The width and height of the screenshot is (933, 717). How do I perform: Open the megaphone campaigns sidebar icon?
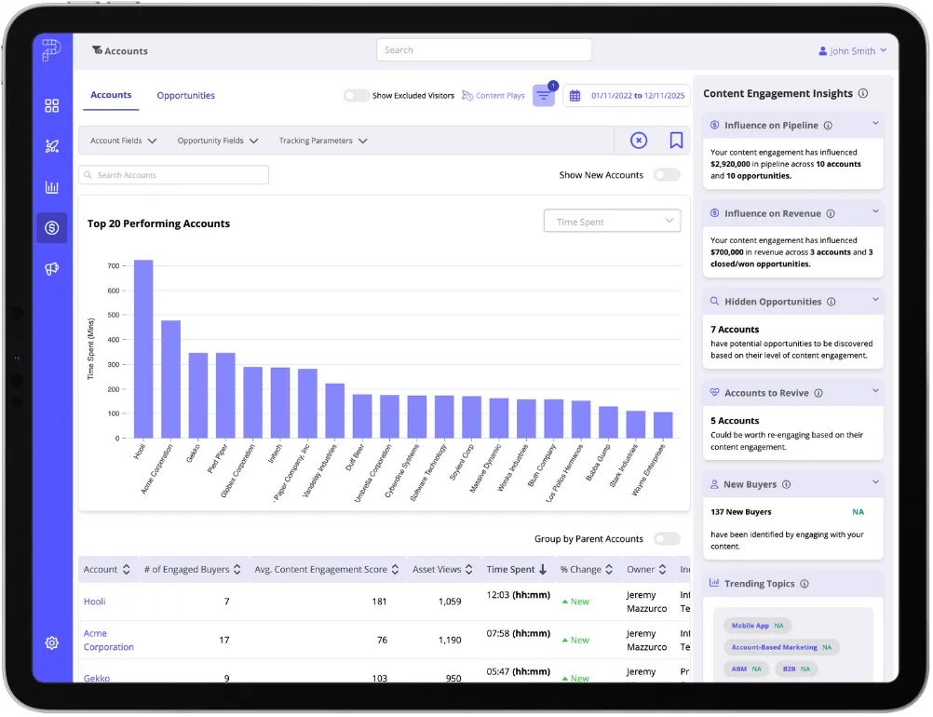pos(52,269)
